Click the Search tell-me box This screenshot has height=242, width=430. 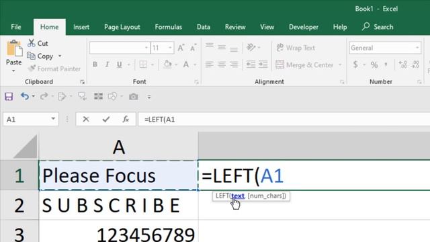[378, 27]
